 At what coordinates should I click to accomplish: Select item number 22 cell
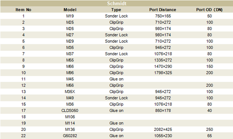tap(23, 136)
